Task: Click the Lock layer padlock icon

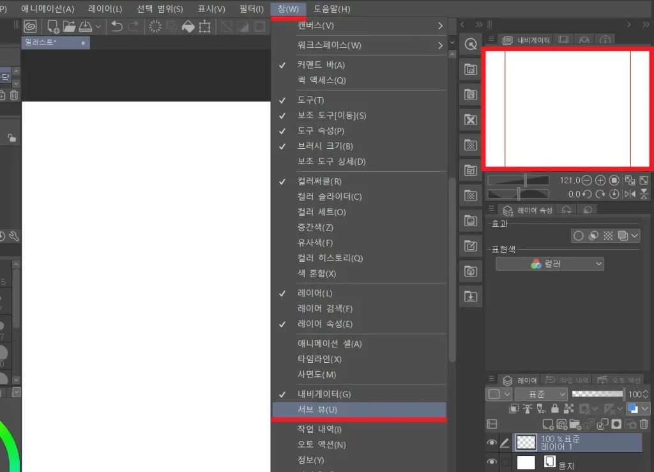Action: coord(554,409)
